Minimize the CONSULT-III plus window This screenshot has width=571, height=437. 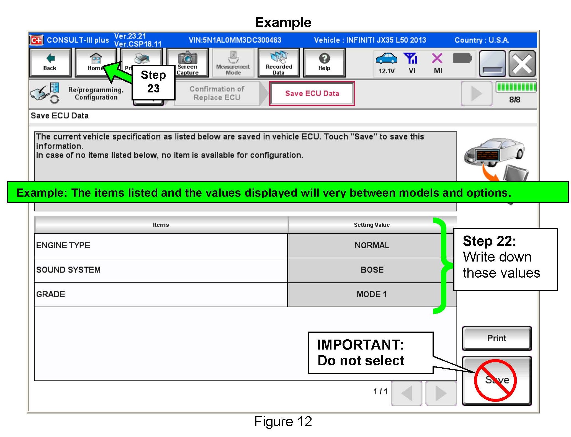pyautogui.click(x=492, y=64)
